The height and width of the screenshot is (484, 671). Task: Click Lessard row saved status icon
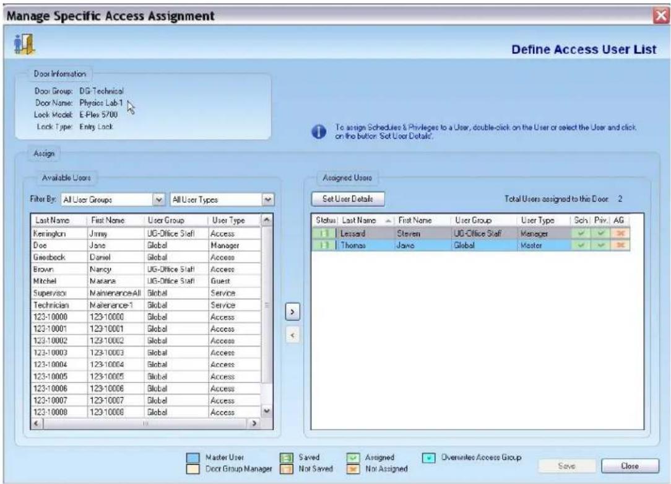tap(324, 234)
